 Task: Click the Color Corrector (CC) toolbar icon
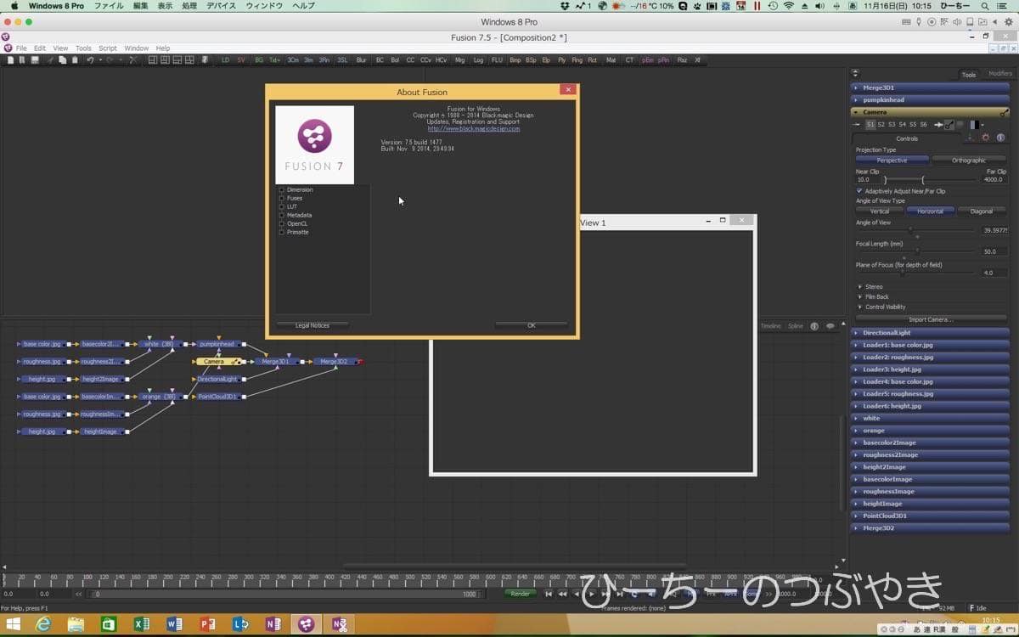click(x=410, y=60)
